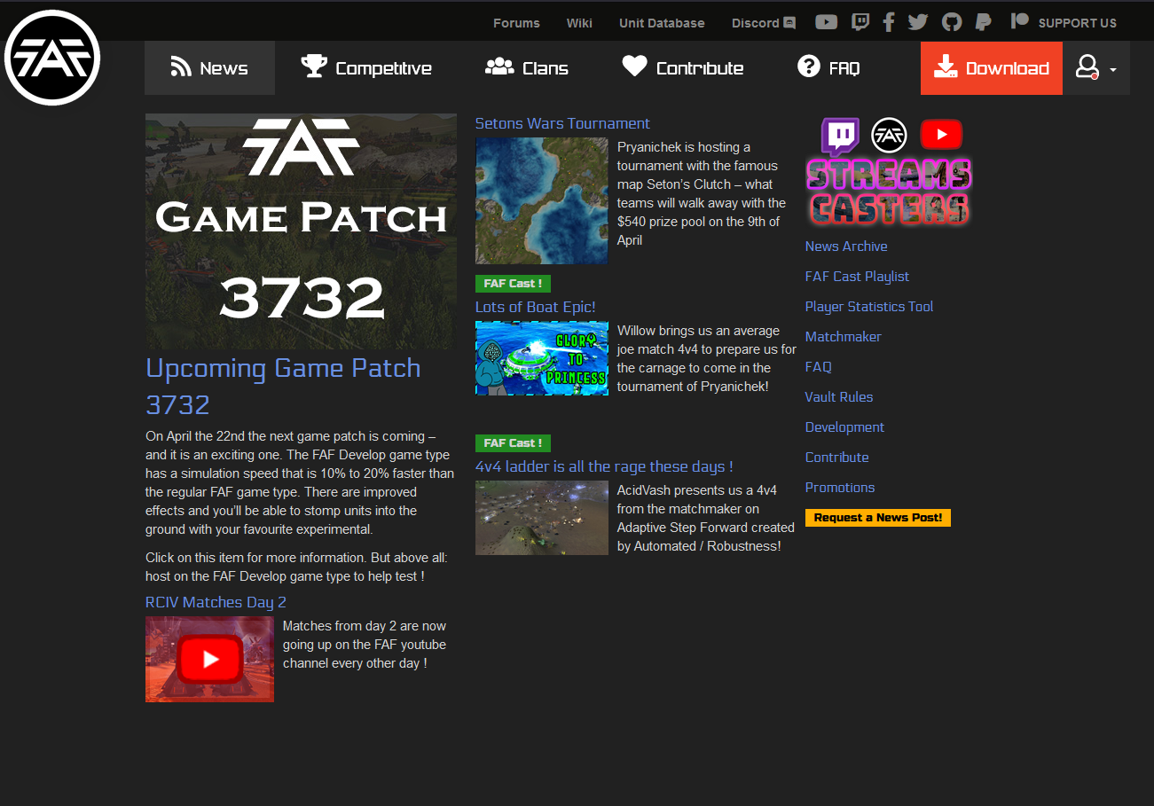Open the Competitive menu

click(x=366, y=67)
